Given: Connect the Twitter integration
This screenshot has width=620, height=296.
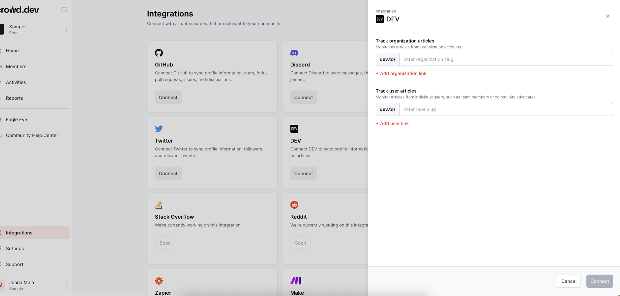Looking at the screenshot, I should (168, 174).
